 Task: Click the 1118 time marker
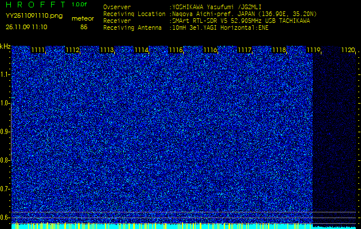[279, 50]
